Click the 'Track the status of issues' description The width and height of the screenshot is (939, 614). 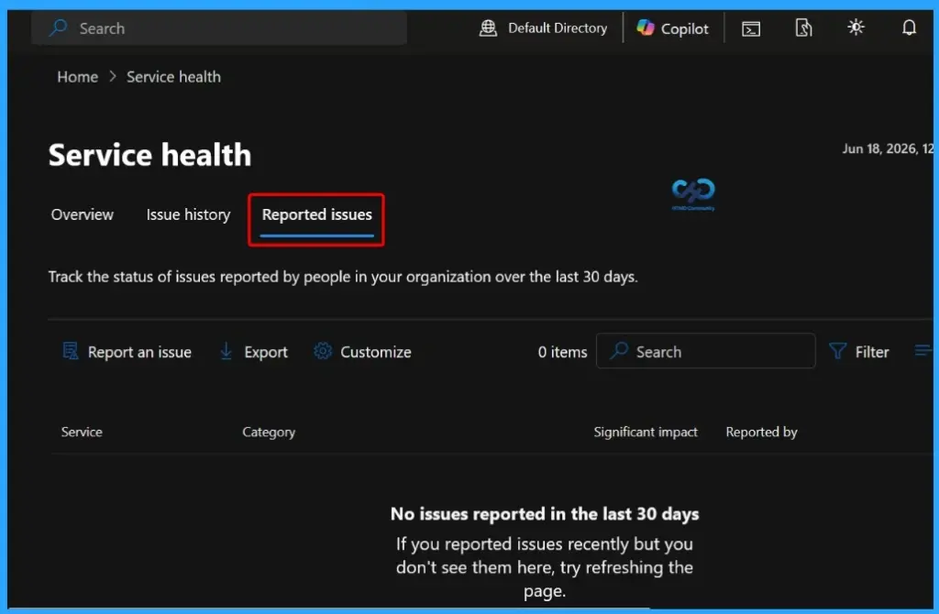pyautogui.click(x=343, y=277)
